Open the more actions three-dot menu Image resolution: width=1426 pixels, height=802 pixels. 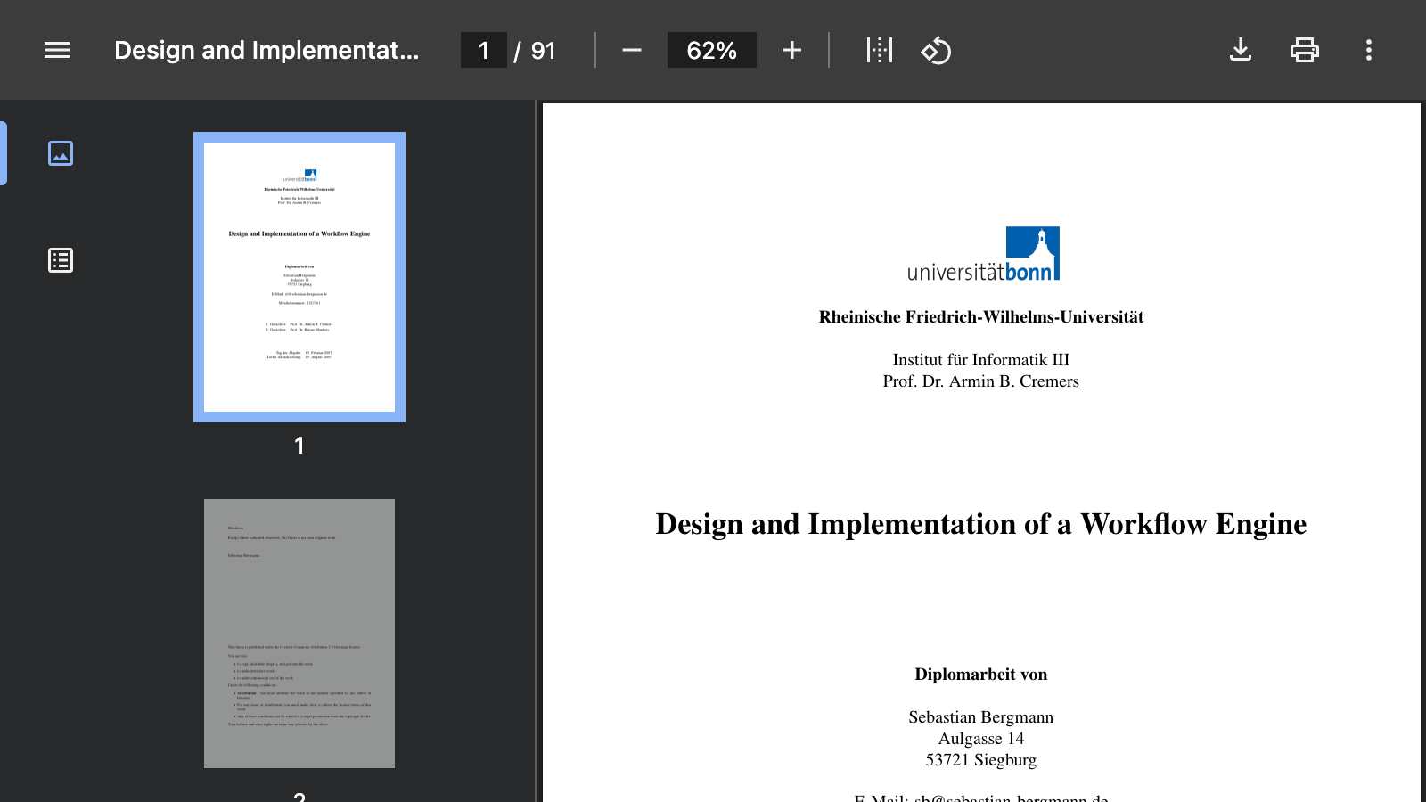1368,50
